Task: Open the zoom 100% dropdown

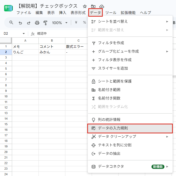Action: point(60,23)
